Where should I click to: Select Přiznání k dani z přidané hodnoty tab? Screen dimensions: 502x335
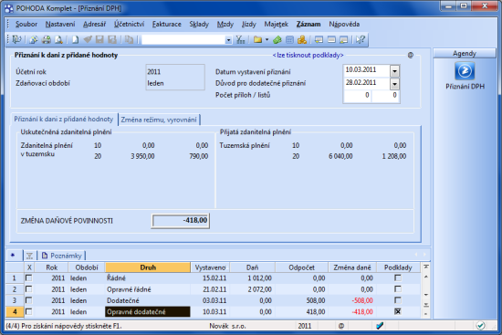pos(64,120)
